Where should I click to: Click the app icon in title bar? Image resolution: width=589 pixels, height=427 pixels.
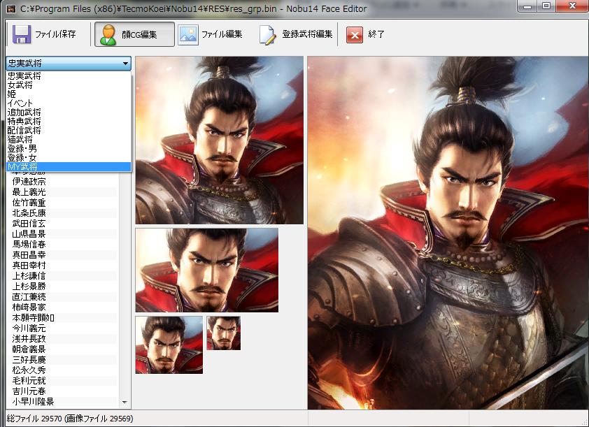[x=11, y=8]
